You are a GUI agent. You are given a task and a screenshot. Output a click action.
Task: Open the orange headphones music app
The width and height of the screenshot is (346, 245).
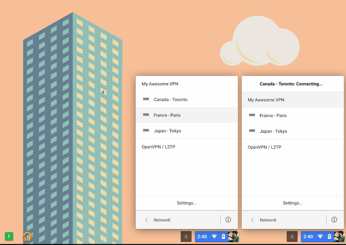coord(27,237)
